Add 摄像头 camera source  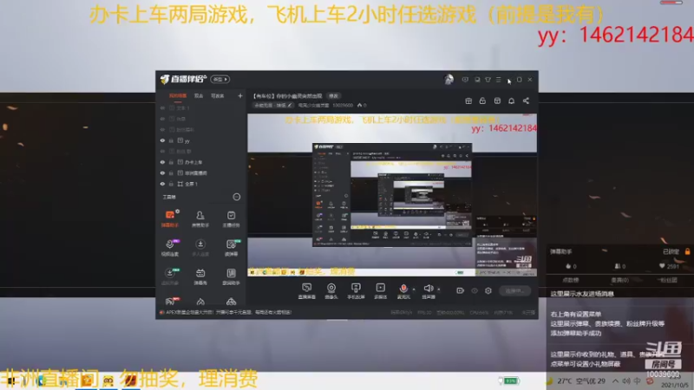tap(331, 291)
